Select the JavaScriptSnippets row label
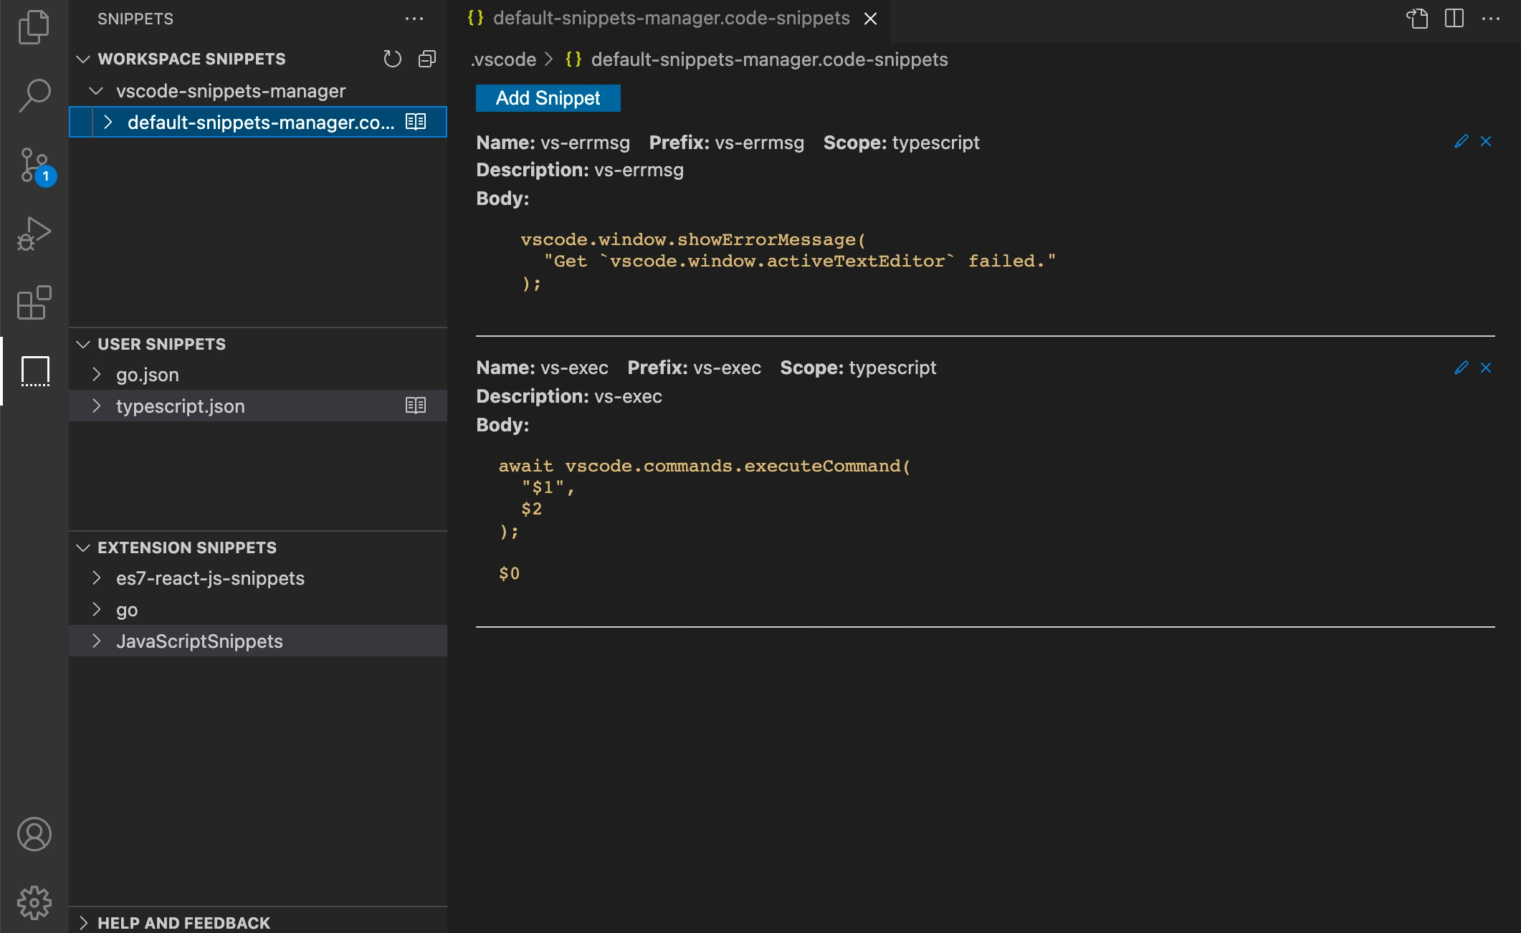Image resolution: width=1521 pixels, height=933 pixels. pos(199,641)
